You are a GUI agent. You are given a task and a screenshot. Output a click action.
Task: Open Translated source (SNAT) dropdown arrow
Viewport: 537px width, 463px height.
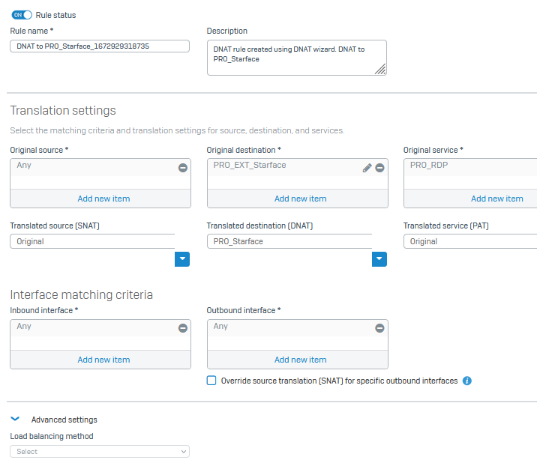click(182, 259)
